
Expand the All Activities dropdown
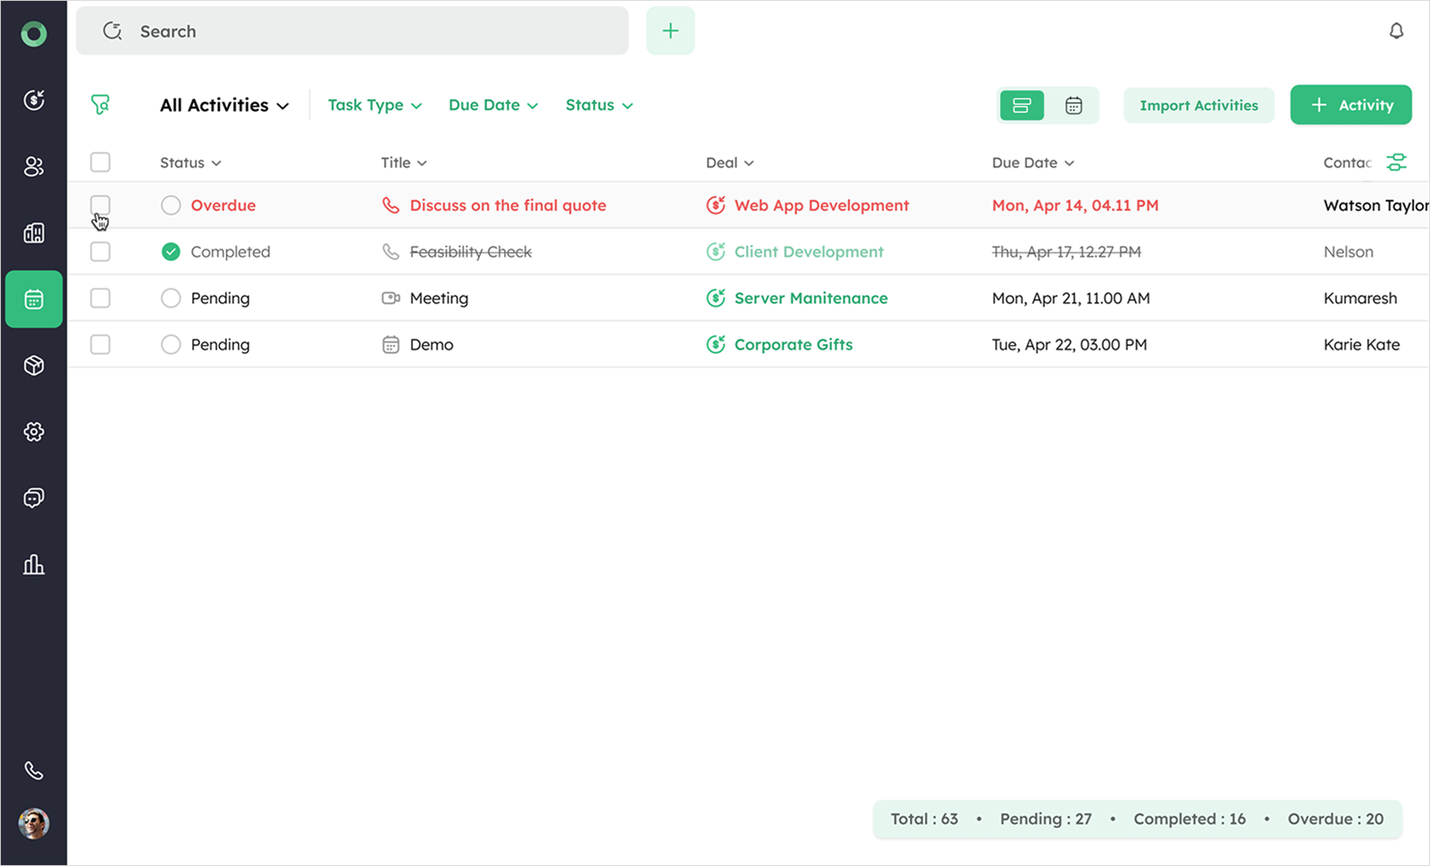tap(224, 105)
